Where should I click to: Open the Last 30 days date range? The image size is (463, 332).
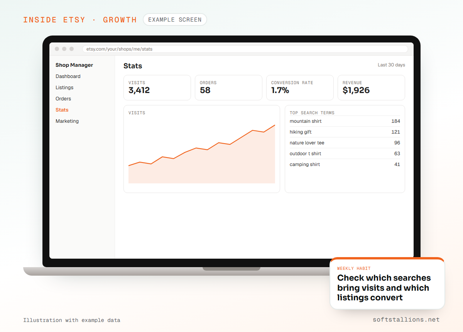coord(391,65)
